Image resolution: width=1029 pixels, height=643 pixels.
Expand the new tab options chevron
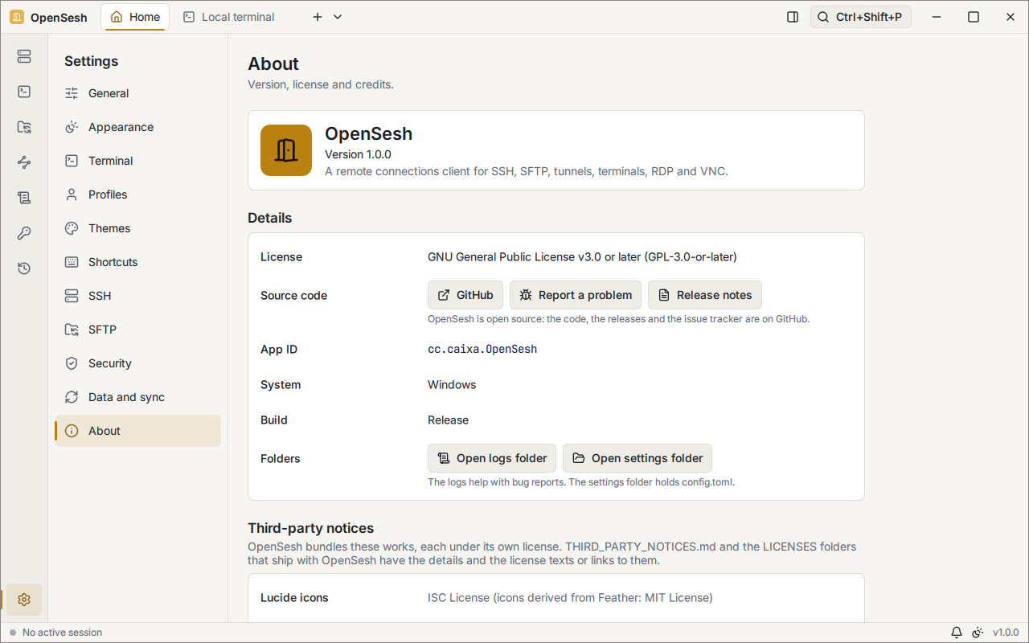338,17
